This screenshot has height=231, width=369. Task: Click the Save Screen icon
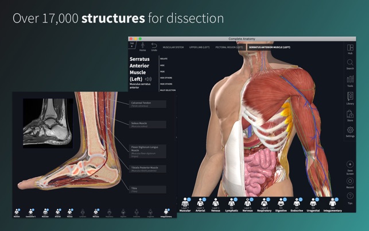tap(350, 165)
